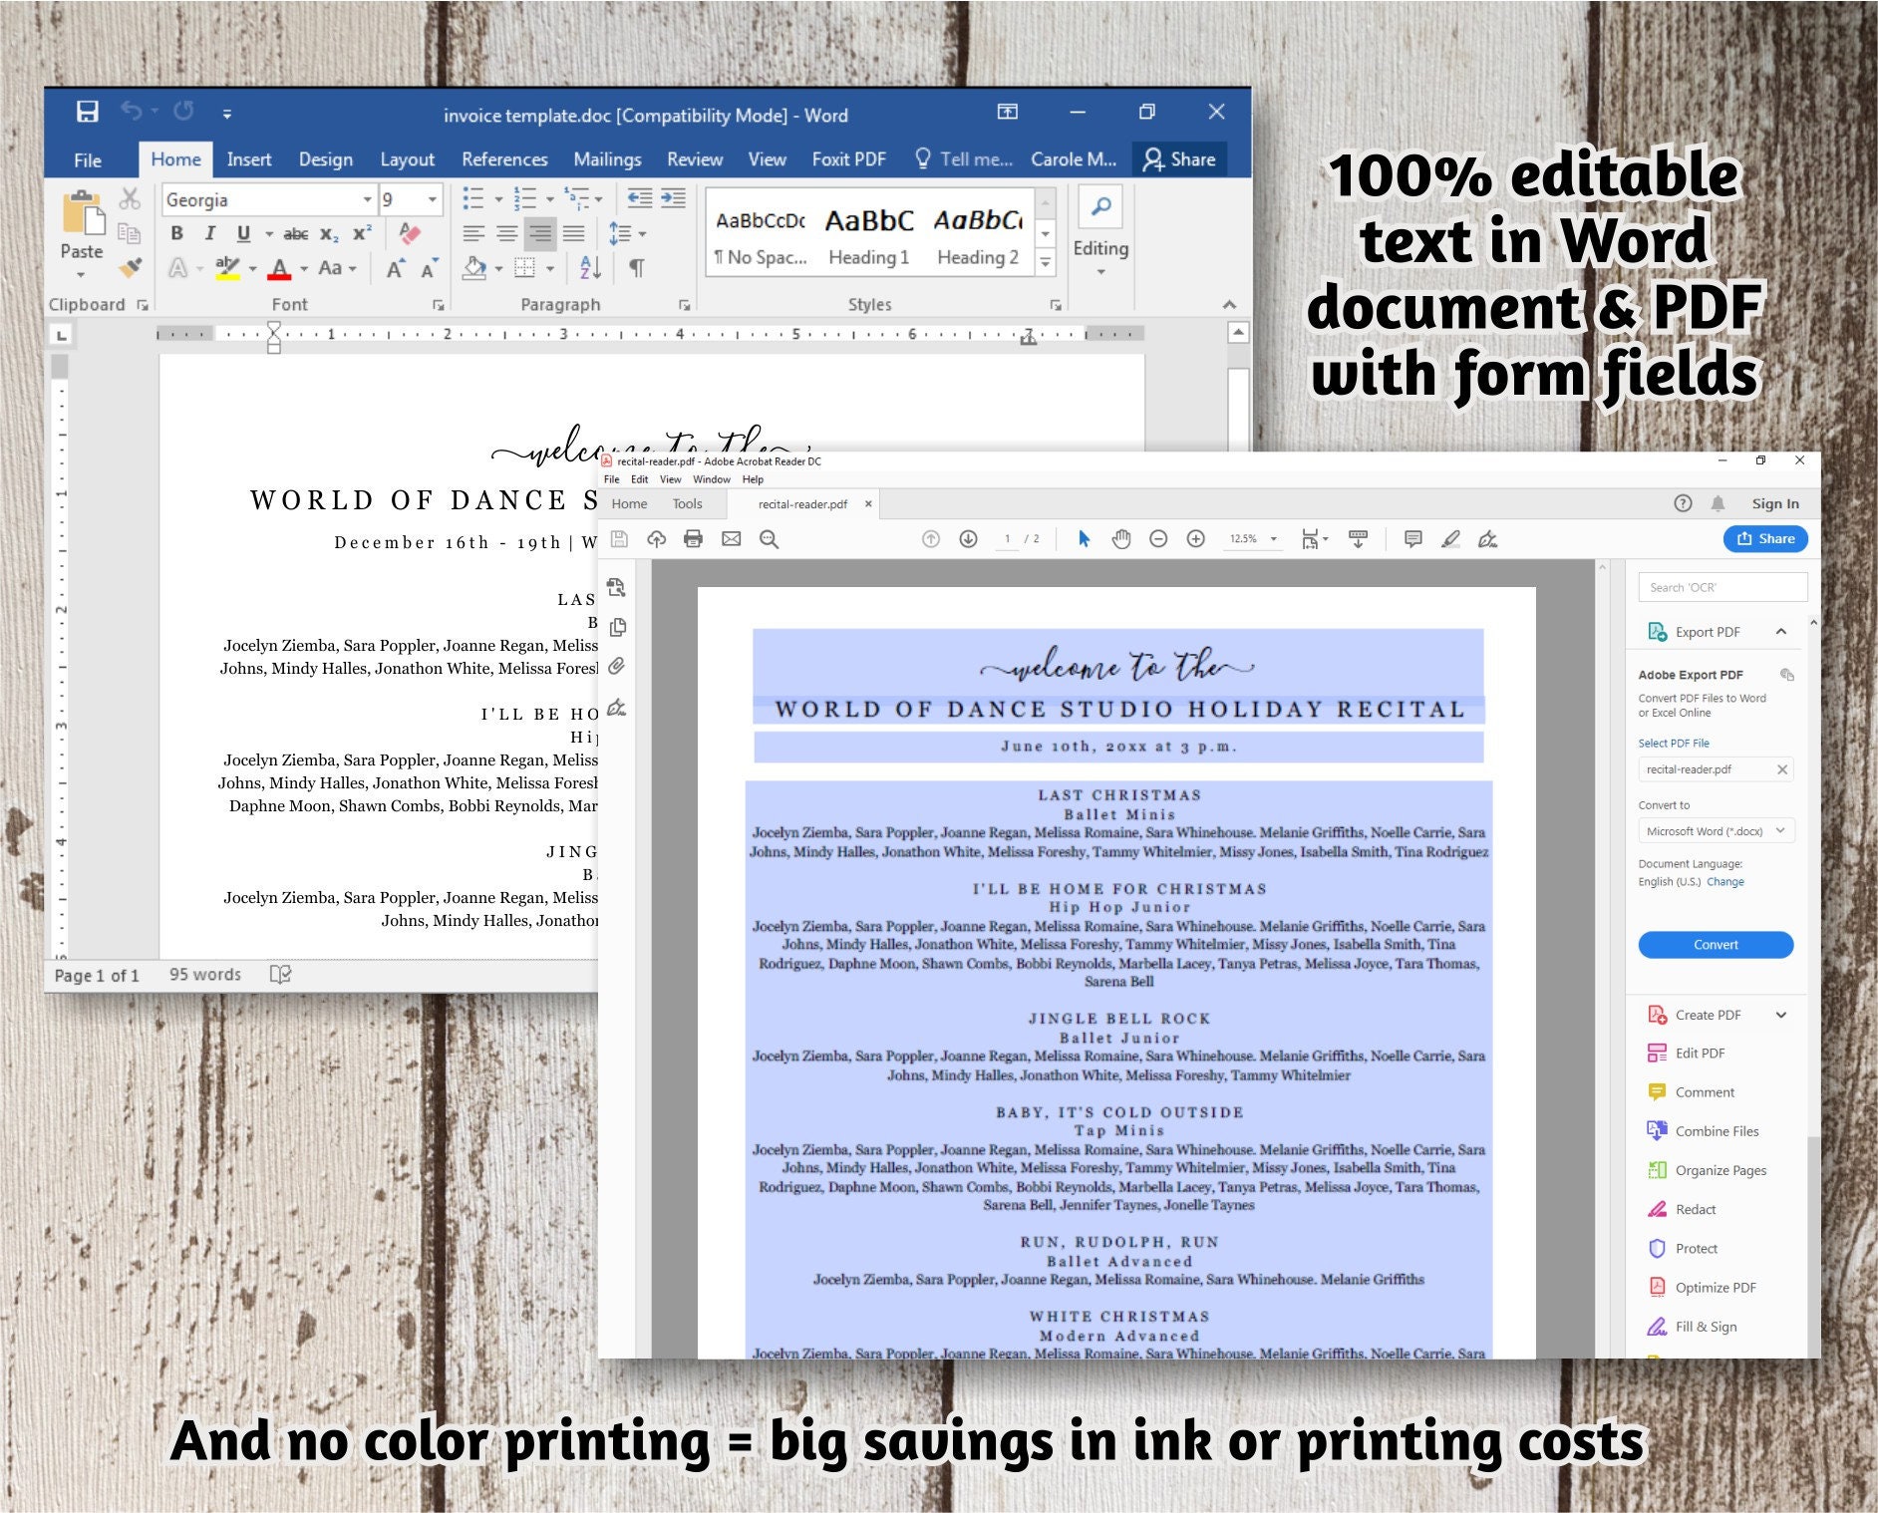
Task: Click the Redo icon in Word
Action: pyautogui.click(x=183, y=111)
